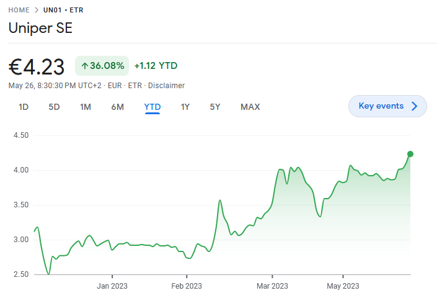Screen dimensions: 437x298
Task: Switch to the 6M range tab
Action: [x=118, y=107]
